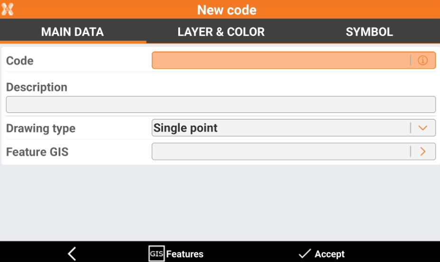Screen dimensions: 440x262
Task: Click the New code title text
Action: tap(227, 9)
